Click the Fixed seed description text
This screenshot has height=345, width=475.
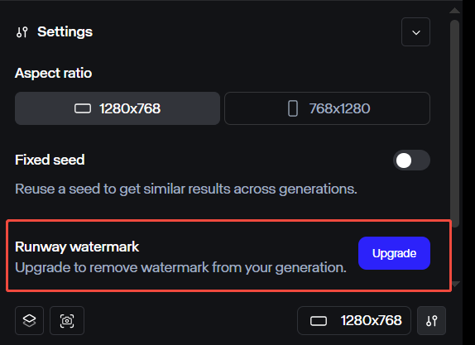point(186,189)
